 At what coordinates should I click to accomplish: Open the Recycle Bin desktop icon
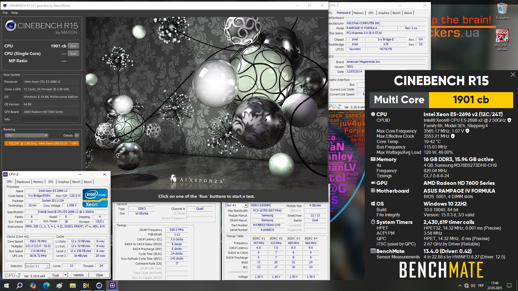point(502,11)
